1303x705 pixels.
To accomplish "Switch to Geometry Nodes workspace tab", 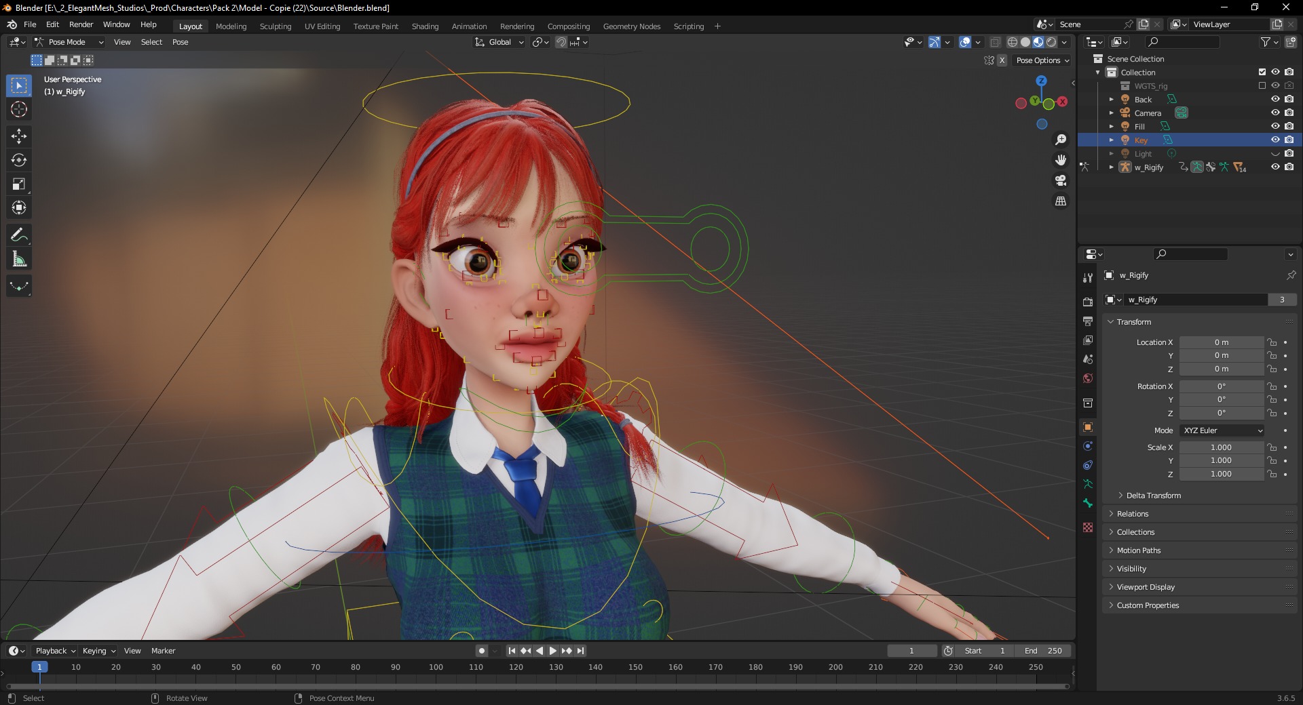I will click(632, 26).
